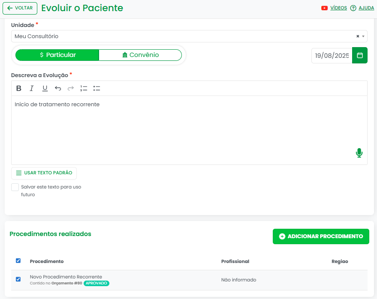This screenshot has height=299, width=377.
Task: Click the Adicionar Procedimento button
Action: point(321,236)
